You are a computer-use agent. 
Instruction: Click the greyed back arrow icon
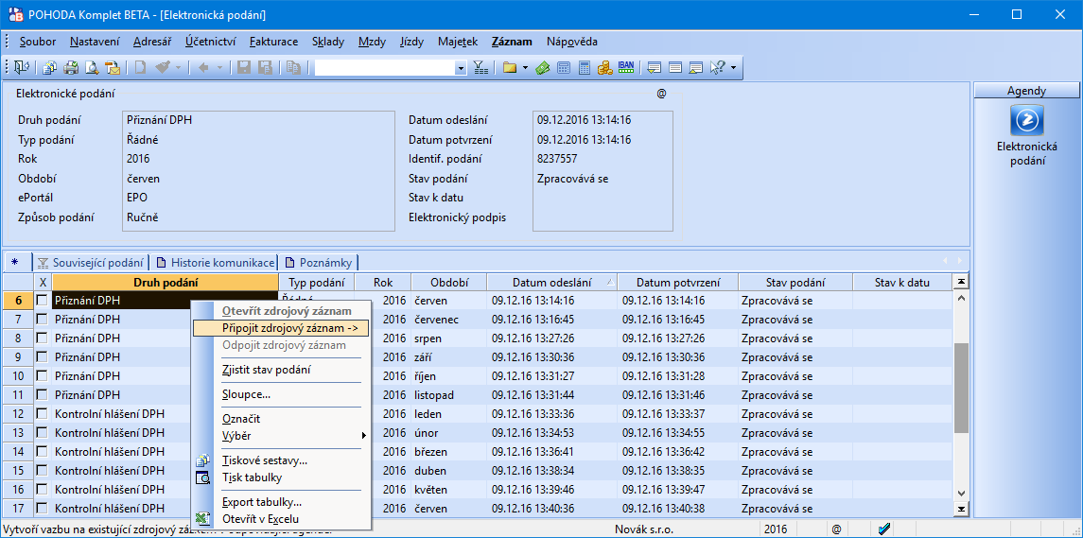coord(203,67)
